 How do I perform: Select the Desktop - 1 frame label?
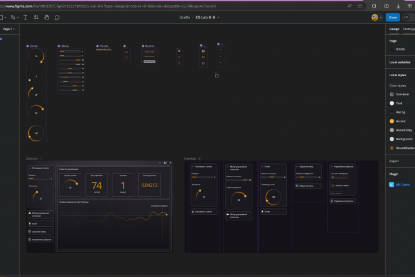pos(33,159)
